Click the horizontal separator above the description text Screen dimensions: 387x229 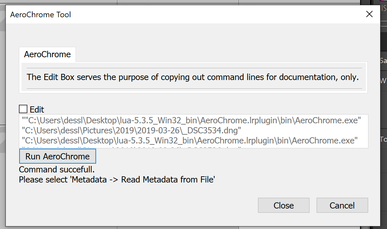[194, 68]
